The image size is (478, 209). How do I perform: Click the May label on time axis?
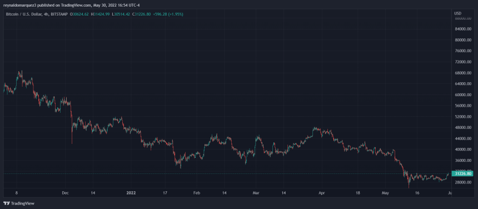386,193
